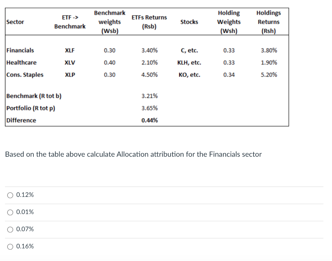Choose the 0.01% answer option
The image size is (332, 261).
10,212
